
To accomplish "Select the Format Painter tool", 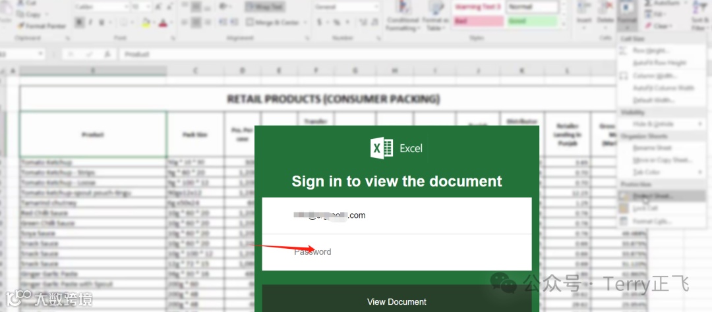I will (42, 26).
